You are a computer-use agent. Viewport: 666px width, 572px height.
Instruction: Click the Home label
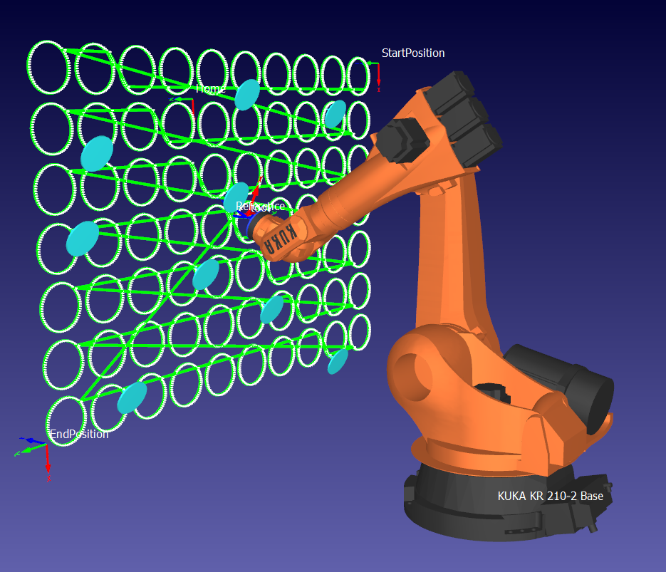(x=209, y=89)
